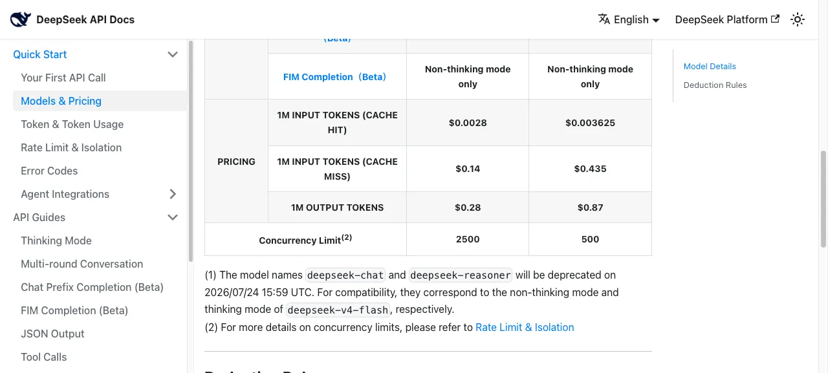This screenshot has width=828, height=373.
Task: Click the PRICING row header cell
Action: (x=236, y=161)
